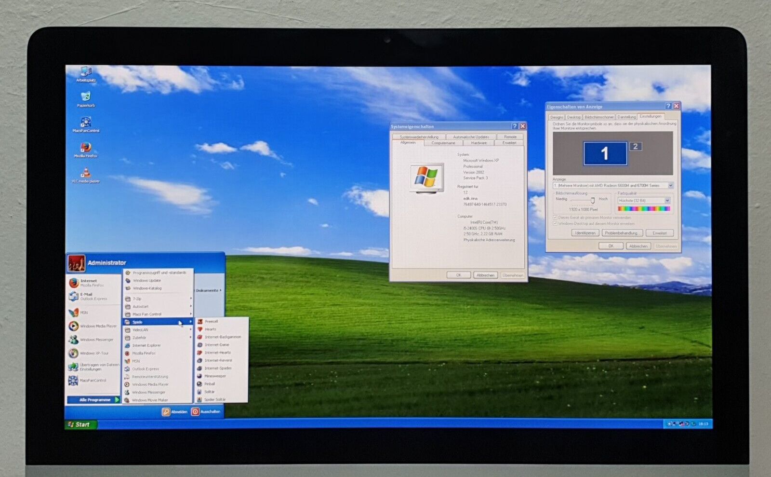Click the Start button on taskbar

80,424
